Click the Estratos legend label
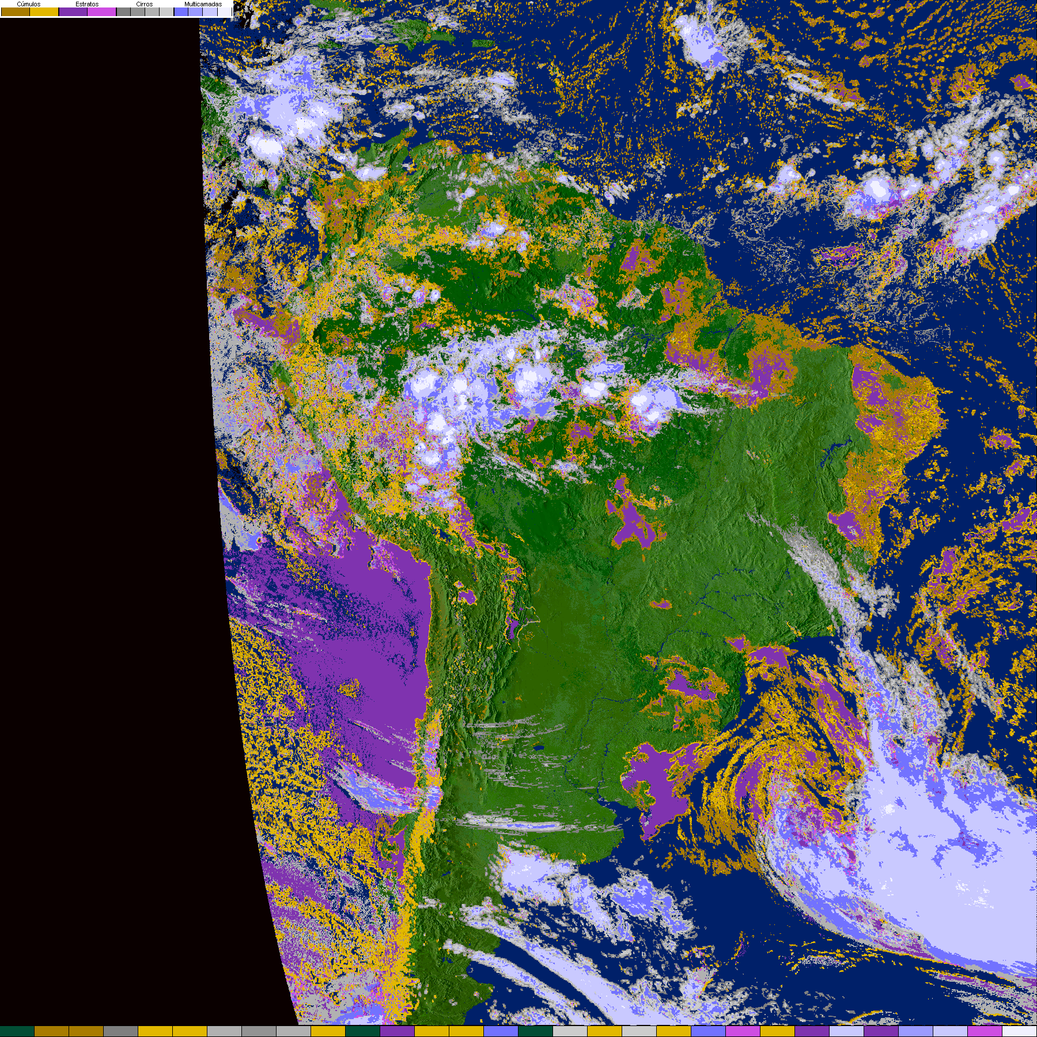Viewport: 1037px width, 1037px height. point(87,4)
